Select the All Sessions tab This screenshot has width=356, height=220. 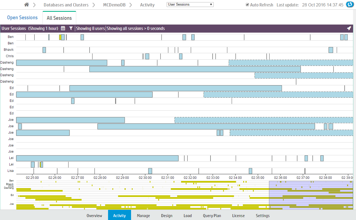(x=59, y=18)
